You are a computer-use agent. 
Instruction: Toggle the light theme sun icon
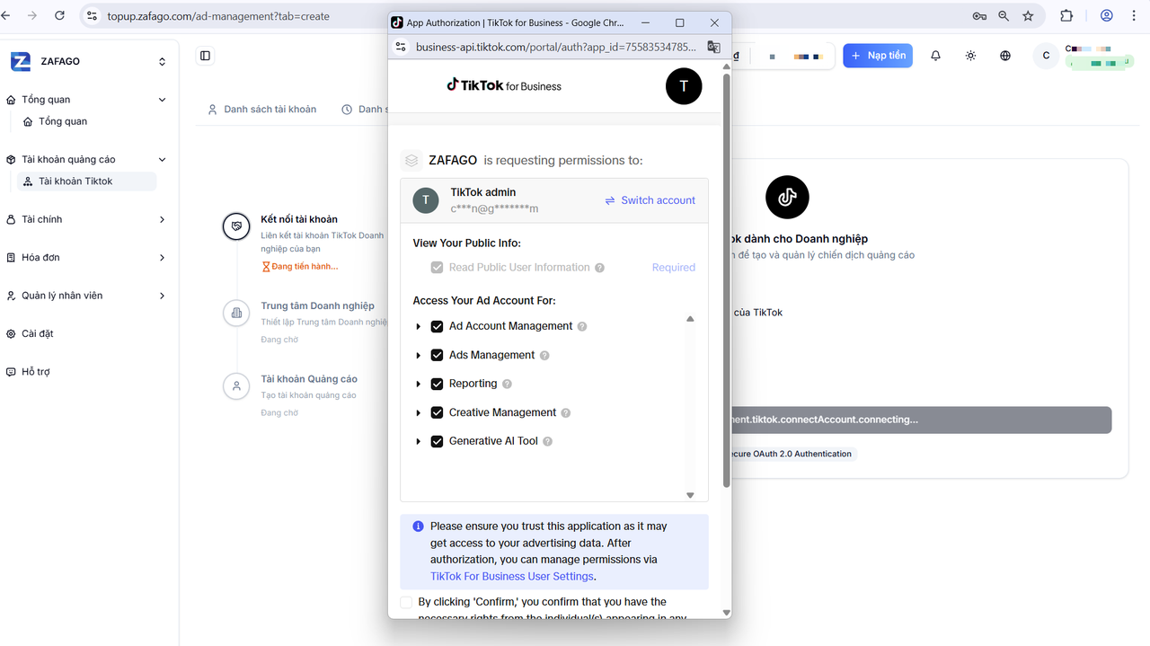coord(970,56)
